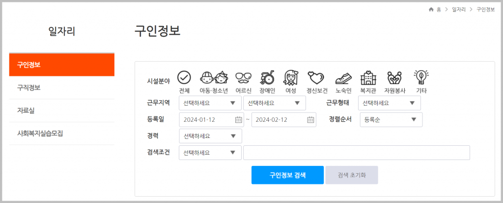Pick the 어르신 glasses-and-mustache icon
503x203 pixels.
pyautogui.click(x=244, y=77)
